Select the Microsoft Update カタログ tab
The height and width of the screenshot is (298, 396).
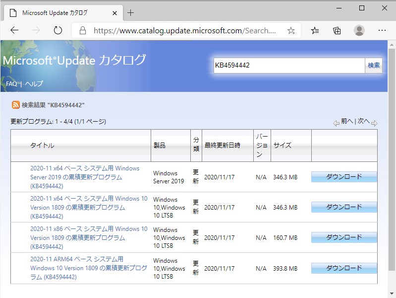click(63, 12)
